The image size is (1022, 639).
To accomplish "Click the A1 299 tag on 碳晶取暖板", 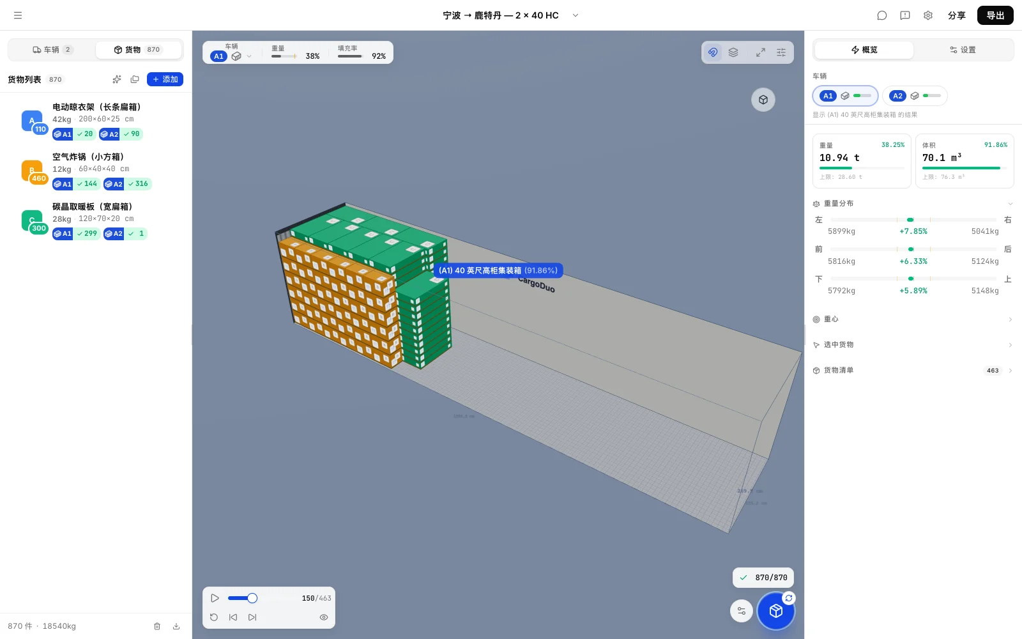I will pyautogui.click(x=76, y=234).
